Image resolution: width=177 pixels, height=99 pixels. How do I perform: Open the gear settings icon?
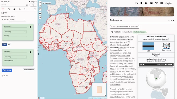click(20, 9)
